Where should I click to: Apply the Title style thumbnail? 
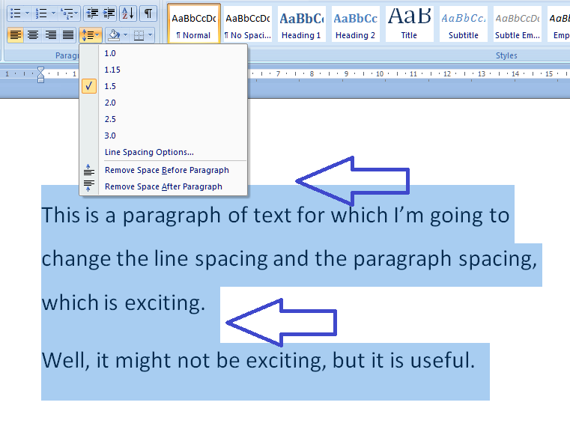click(x=409, y=24)
